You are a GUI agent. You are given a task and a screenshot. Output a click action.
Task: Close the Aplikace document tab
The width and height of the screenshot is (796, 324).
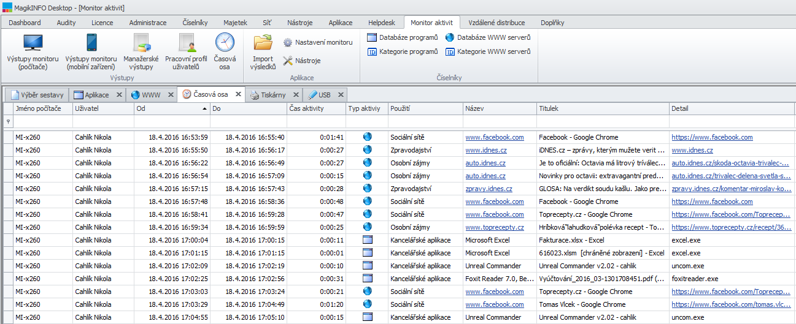tap(118, 95)
